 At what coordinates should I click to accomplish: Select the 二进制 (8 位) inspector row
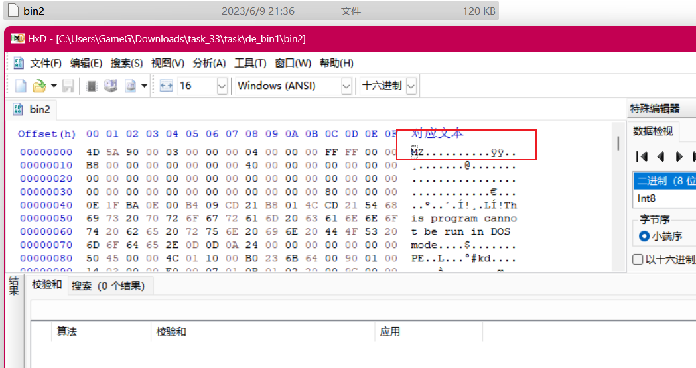(x=665, y=181)
